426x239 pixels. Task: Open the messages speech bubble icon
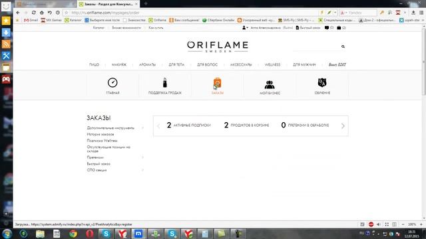click(327, 28)
